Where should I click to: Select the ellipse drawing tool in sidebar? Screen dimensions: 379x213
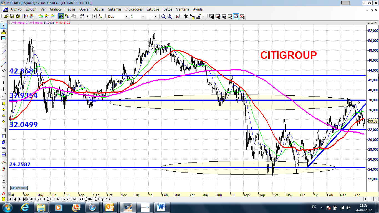click(x=4, y=110)
